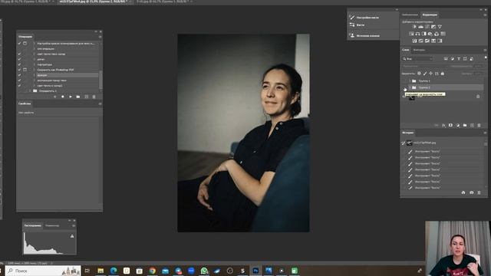This screenshot has width=491, height=276.
Task: Open the История panel menu
Action: pyautogui.click(x=485, y=133)
